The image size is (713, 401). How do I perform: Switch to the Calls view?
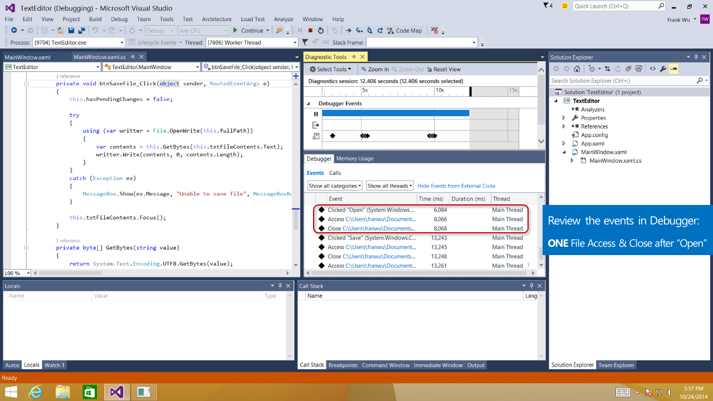click(x=335, y=173)
